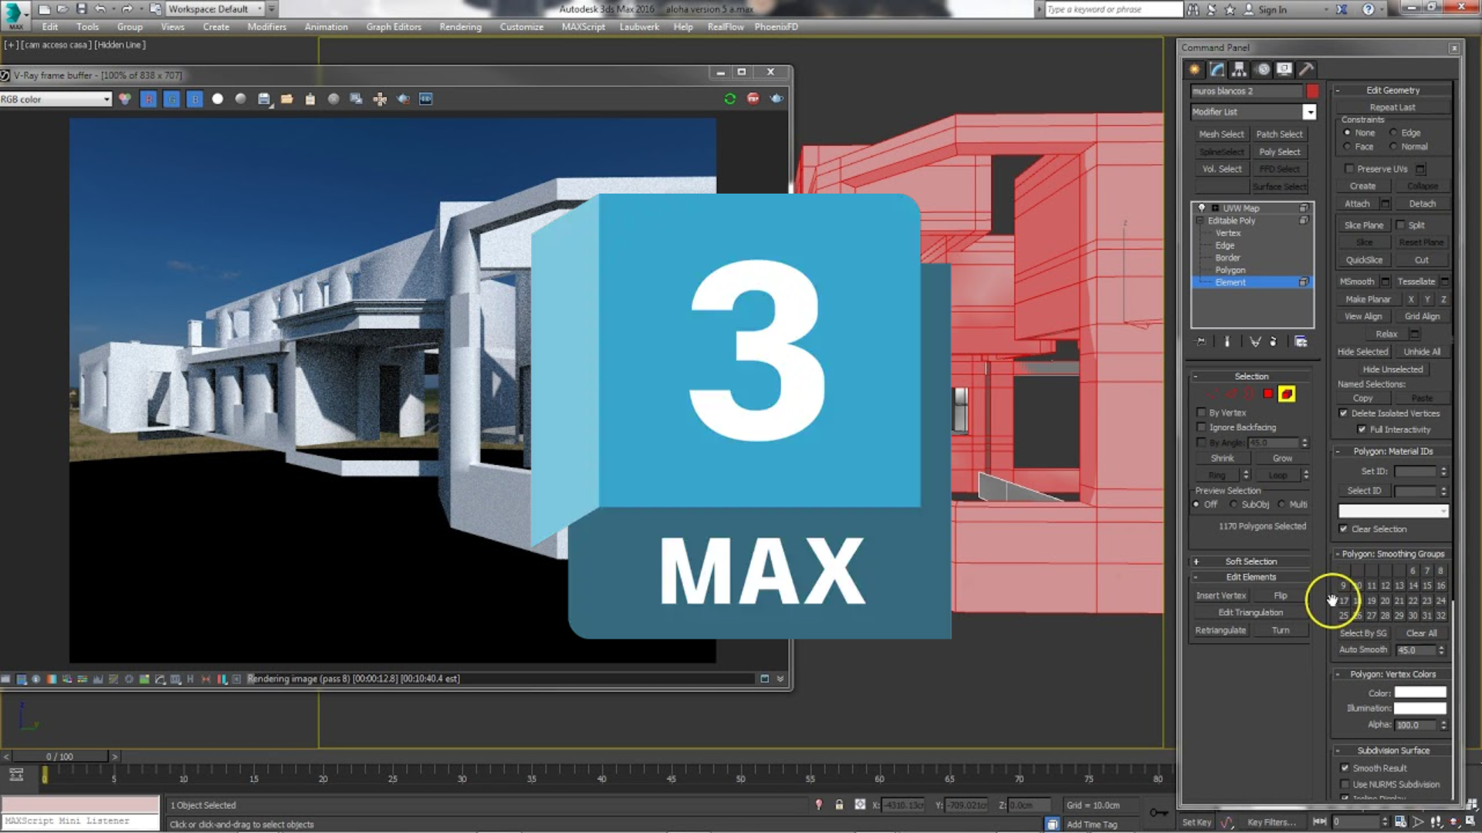Open the Graph Editors menu
1482x833 pixels.
(394, 27)
